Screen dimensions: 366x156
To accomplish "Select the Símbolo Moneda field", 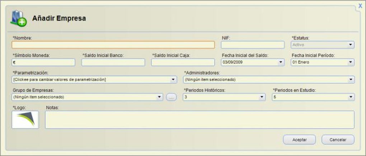I will (43, 63).
